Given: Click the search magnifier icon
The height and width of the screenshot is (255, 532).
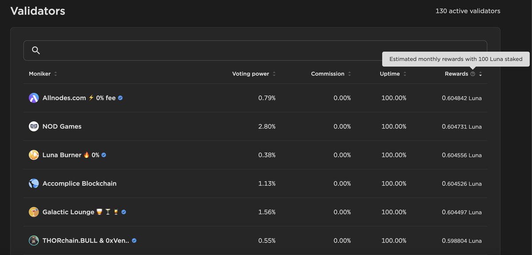Looking at the screenshot, I should (x=36, y=50).
